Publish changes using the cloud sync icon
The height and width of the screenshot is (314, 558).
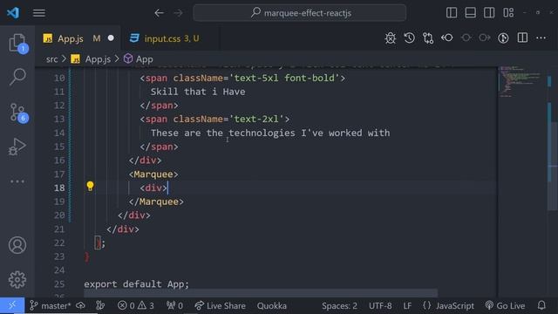pyautogui.click(x=81, y=306)
